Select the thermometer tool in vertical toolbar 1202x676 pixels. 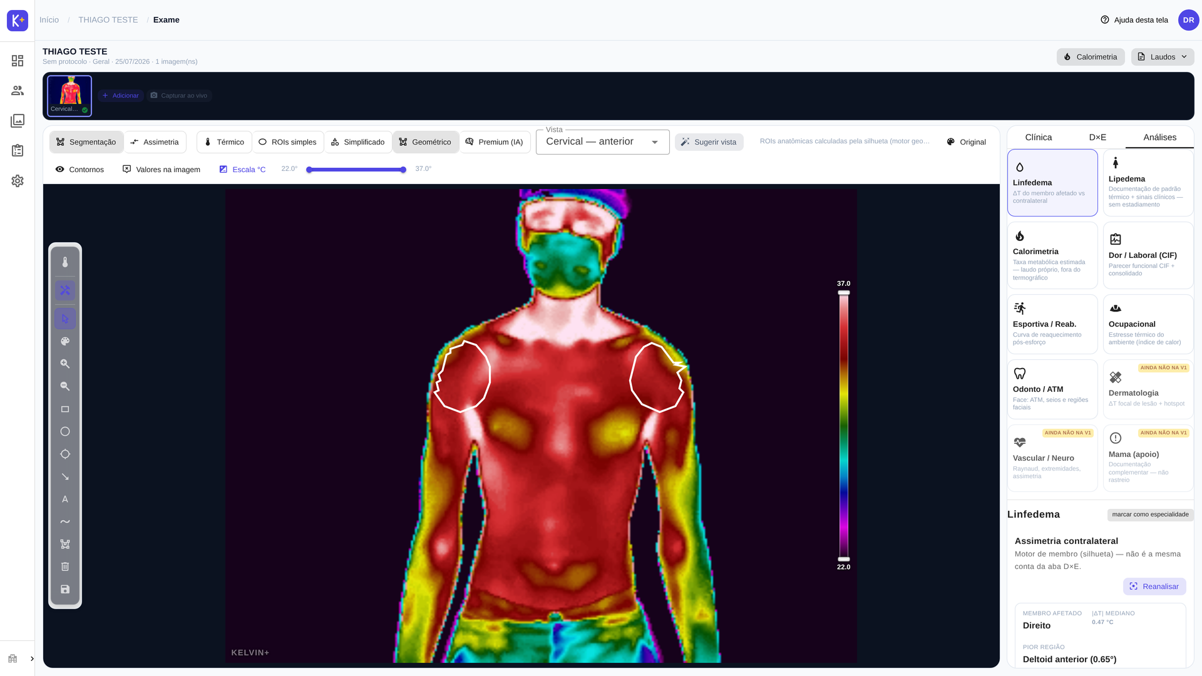[x=65, y=262]
